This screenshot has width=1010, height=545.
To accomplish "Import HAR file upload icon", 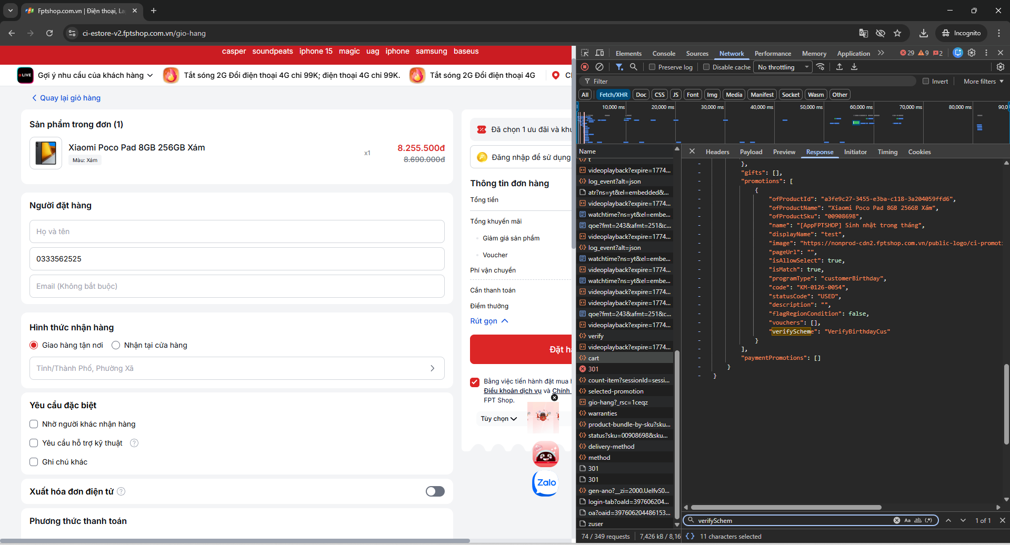I will [x=839, y=67].
